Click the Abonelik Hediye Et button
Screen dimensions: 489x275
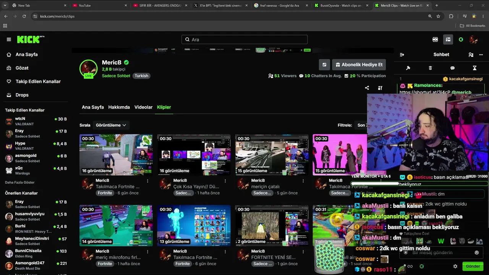359,65
